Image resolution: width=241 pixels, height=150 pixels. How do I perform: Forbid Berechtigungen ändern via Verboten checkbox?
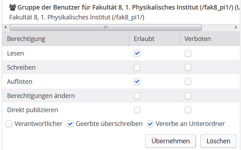[x=188, y=96]
